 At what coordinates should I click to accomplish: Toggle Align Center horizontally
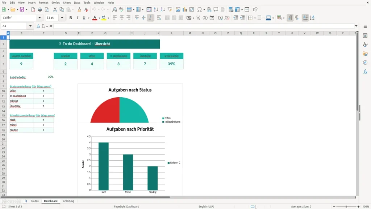122,18
